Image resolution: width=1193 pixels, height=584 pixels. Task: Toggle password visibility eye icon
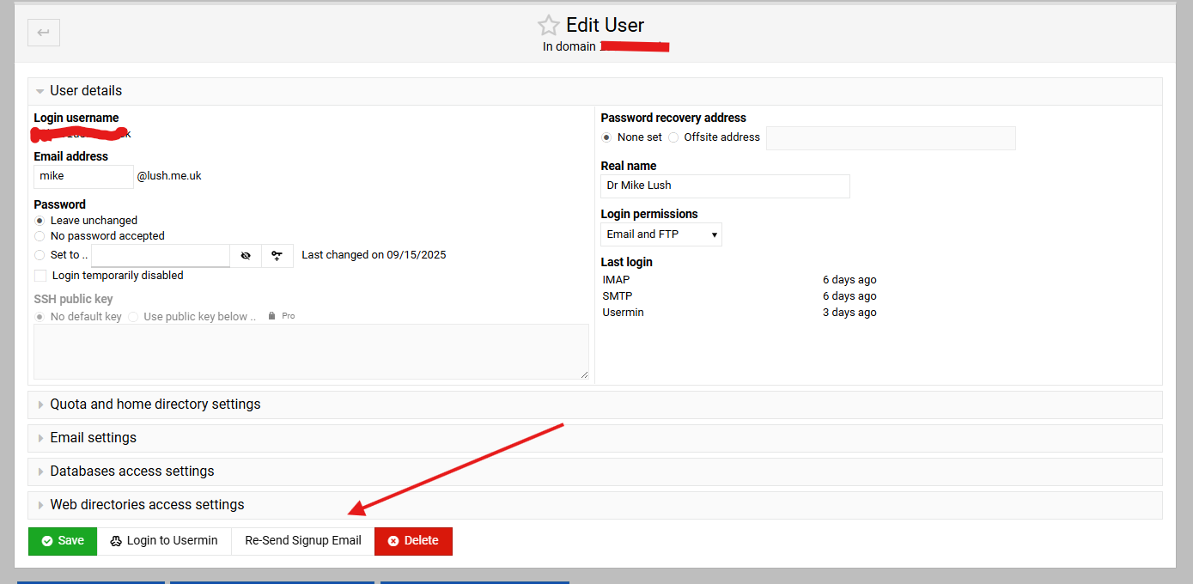tap(246, 256)
